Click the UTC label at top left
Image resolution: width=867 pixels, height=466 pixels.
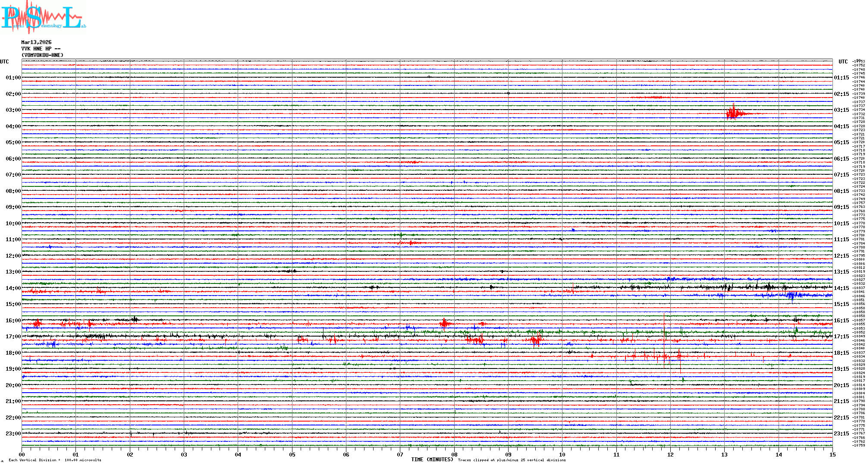click(x=4, y=62)
